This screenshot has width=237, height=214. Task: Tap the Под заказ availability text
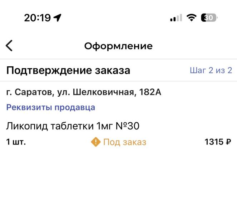click(x=125, y=142)
